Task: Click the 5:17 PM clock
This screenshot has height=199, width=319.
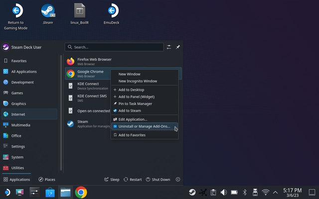Action: [293, 192]
